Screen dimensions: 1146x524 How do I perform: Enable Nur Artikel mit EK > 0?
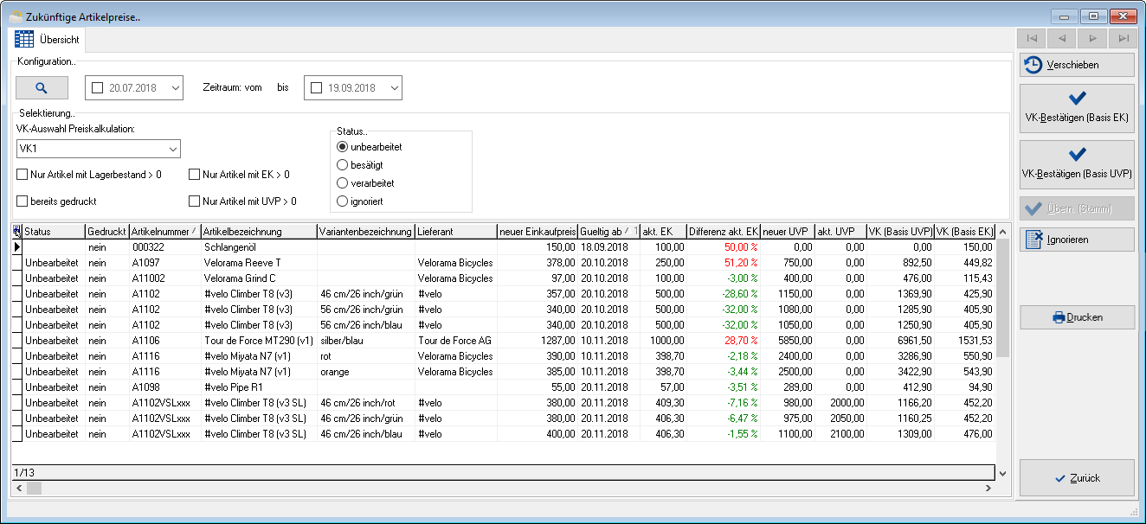coord(239,175)
